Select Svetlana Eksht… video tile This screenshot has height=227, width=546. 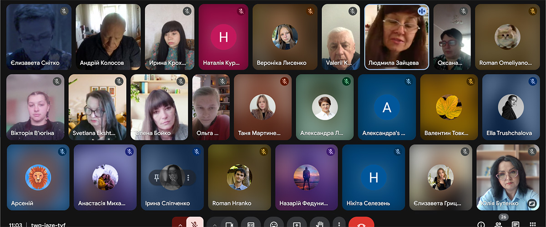[x=97, y=107]
